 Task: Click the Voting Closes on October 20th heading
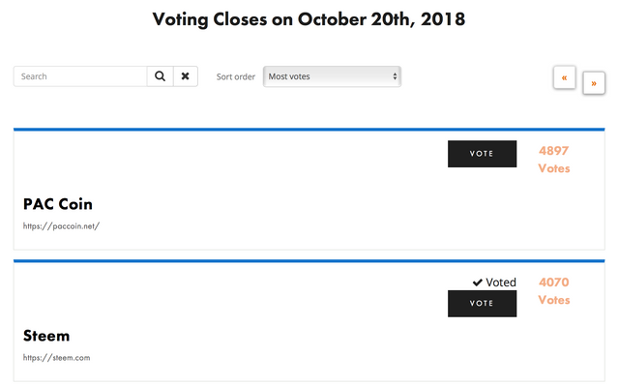click(x=309, y=19)
